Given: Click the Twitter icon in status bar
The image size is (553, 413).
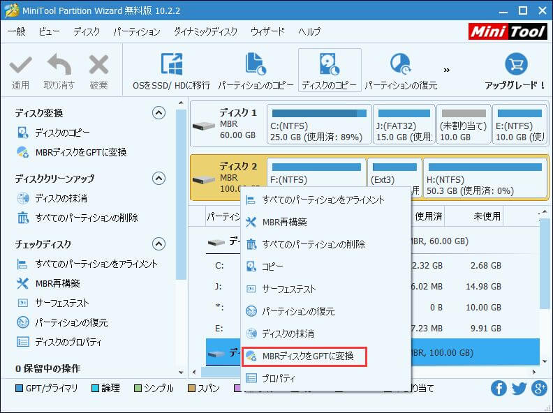Looking at the screenshot, I should point(519,389).
